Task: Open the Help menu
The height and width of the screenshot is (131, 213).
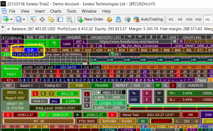Action: click(x=106, y=11)
